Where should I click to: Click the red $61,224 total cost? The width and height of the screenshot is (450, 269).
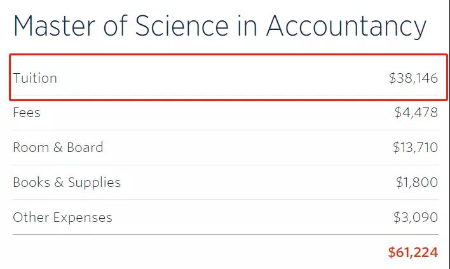point(413,252)
